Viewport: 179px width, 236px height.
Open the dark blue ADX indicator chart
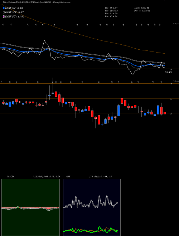[92, 207]
